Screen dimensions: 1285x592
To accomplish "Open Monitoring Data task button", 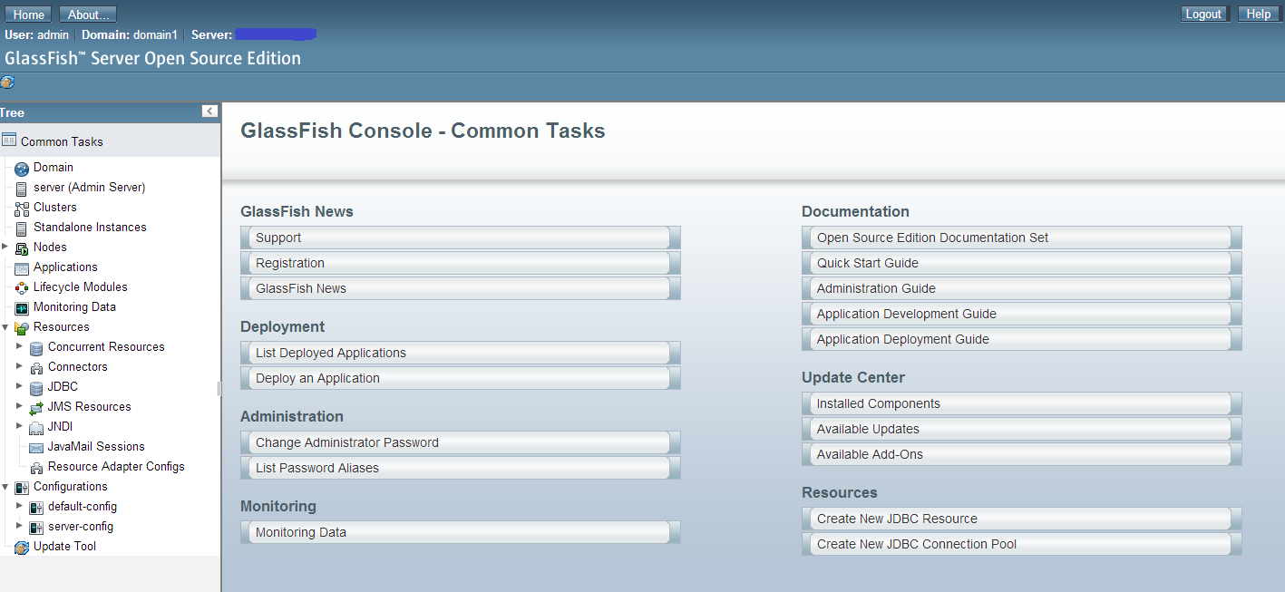I will [x=461, y=532].
